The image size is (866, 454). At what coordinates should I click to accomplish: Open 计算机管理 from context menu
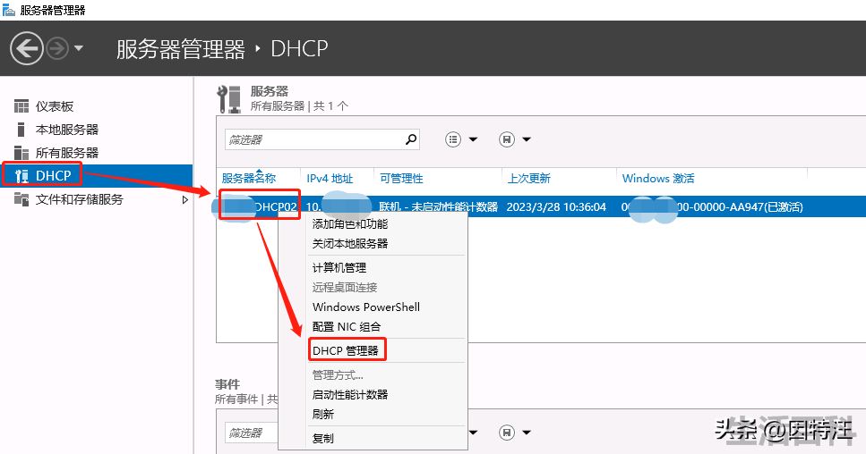coord(339,267)
